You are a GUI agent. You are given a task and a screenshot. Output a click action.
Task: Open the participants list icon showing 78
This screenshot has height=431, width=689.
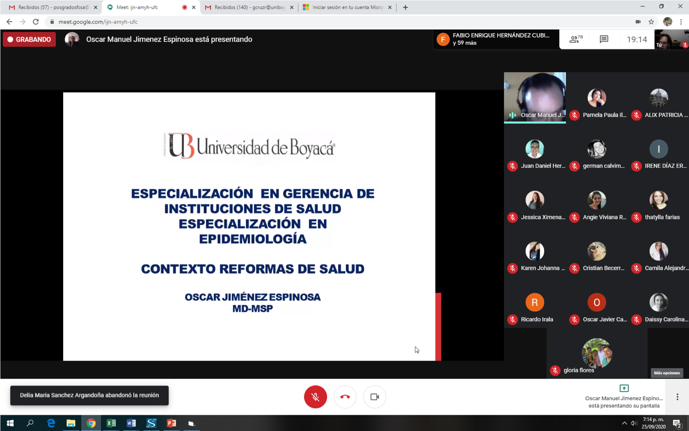[576, 39]
